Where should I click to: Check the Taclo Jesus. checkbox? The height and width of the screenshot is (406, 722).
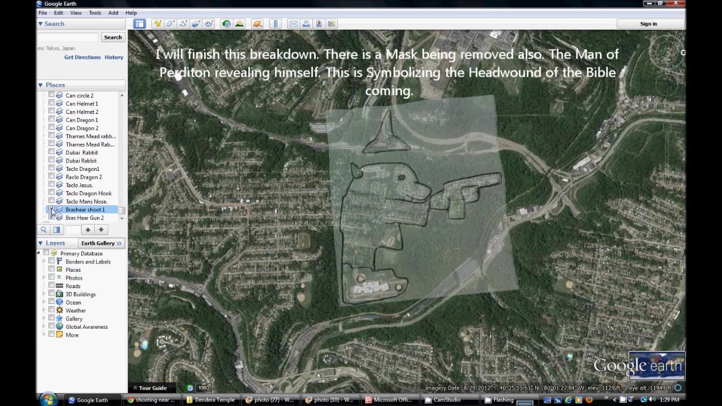point(51,185)
